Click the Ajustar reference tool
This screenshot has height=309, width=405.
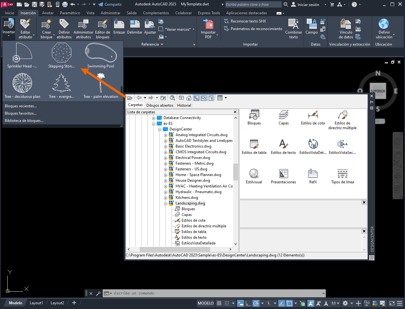point(150,27)
